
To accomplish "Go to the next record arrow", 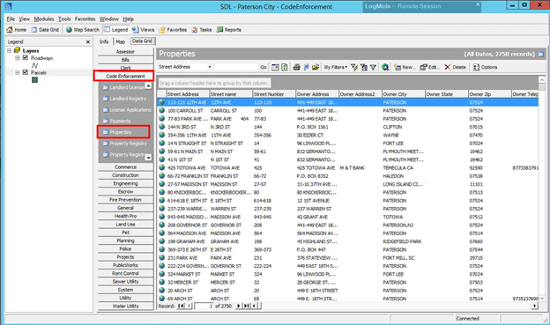I will tap(239, 306).
